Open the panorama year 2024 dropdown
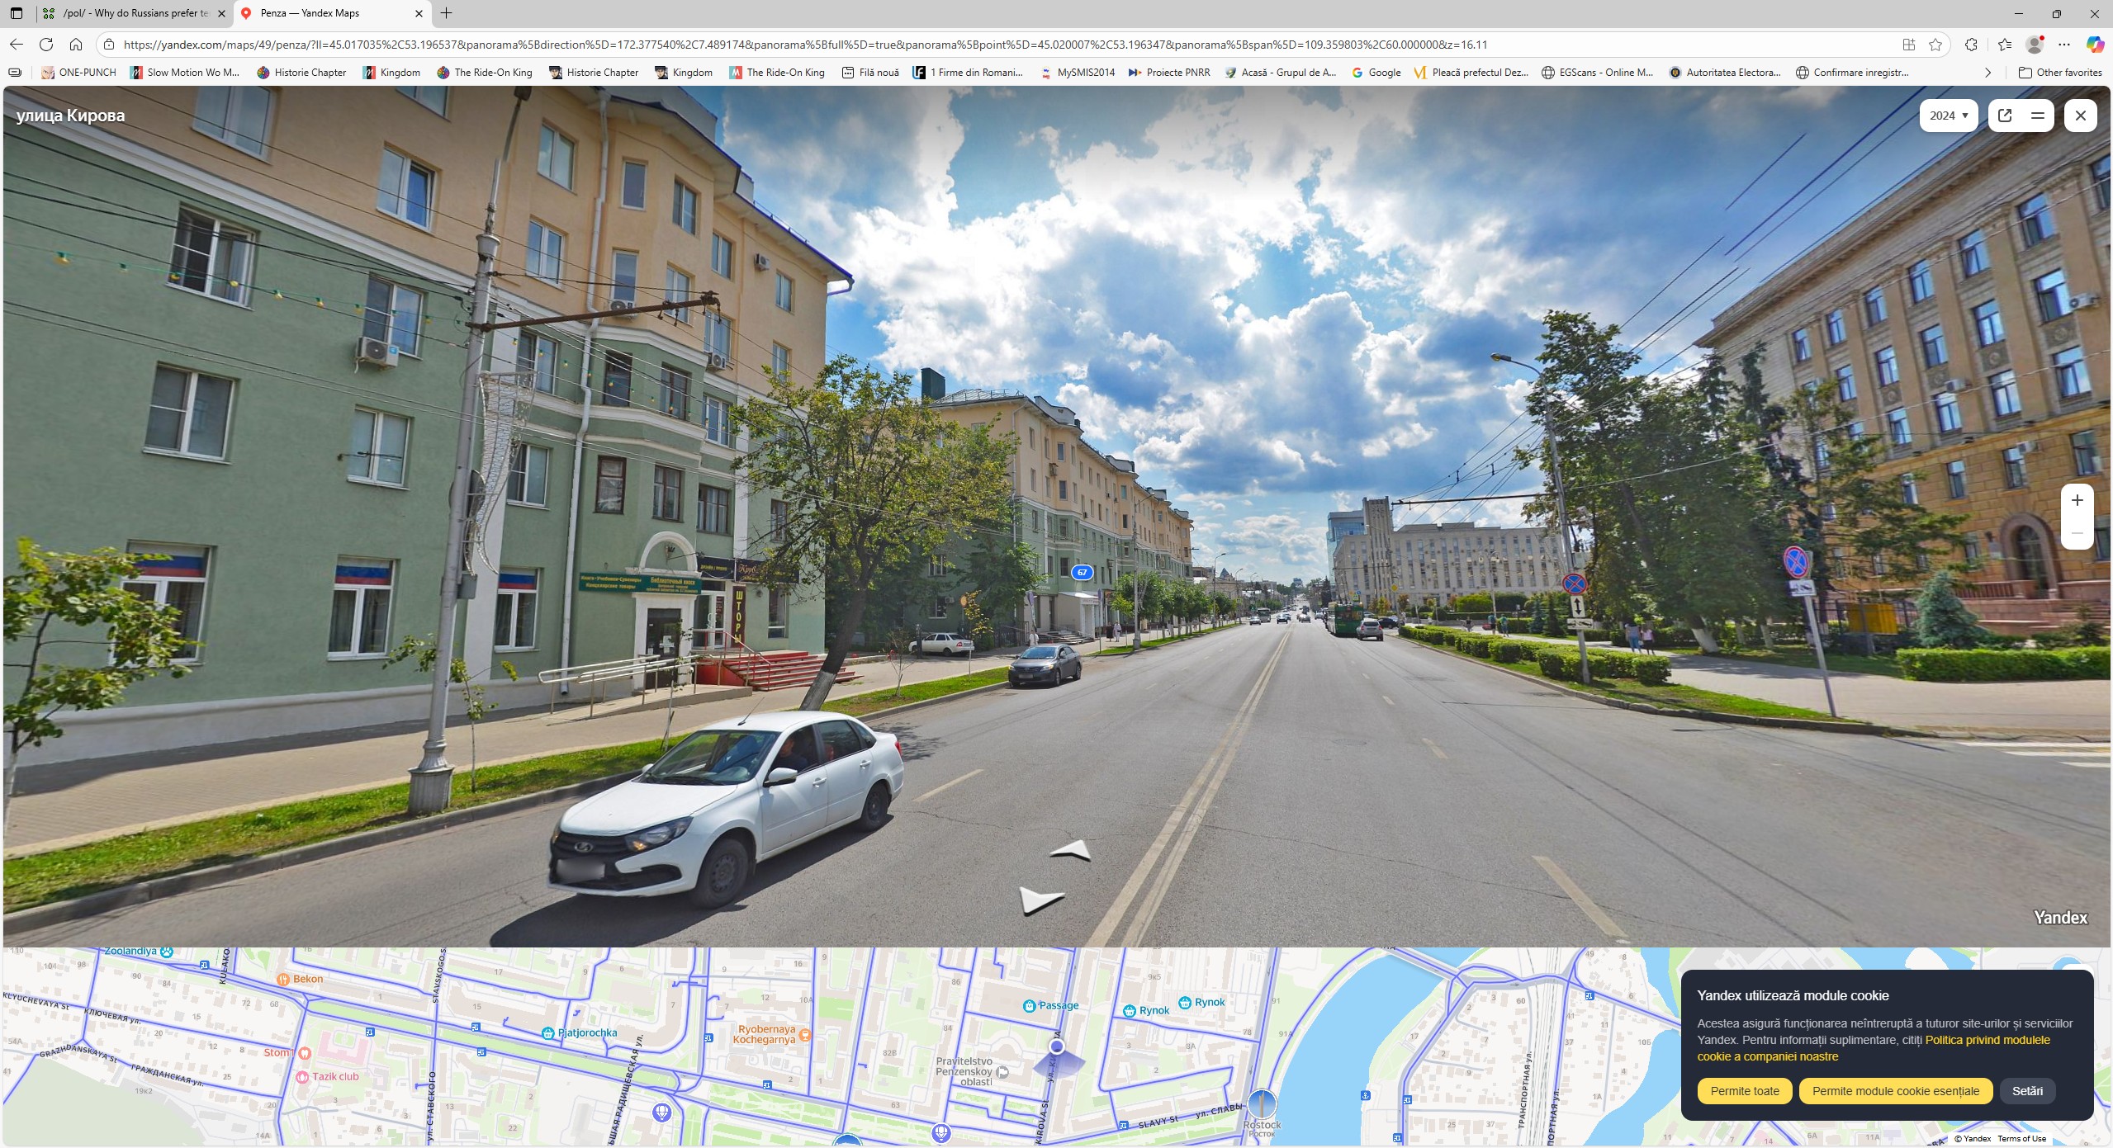2113x1148 pixels. pos(1948,116)
